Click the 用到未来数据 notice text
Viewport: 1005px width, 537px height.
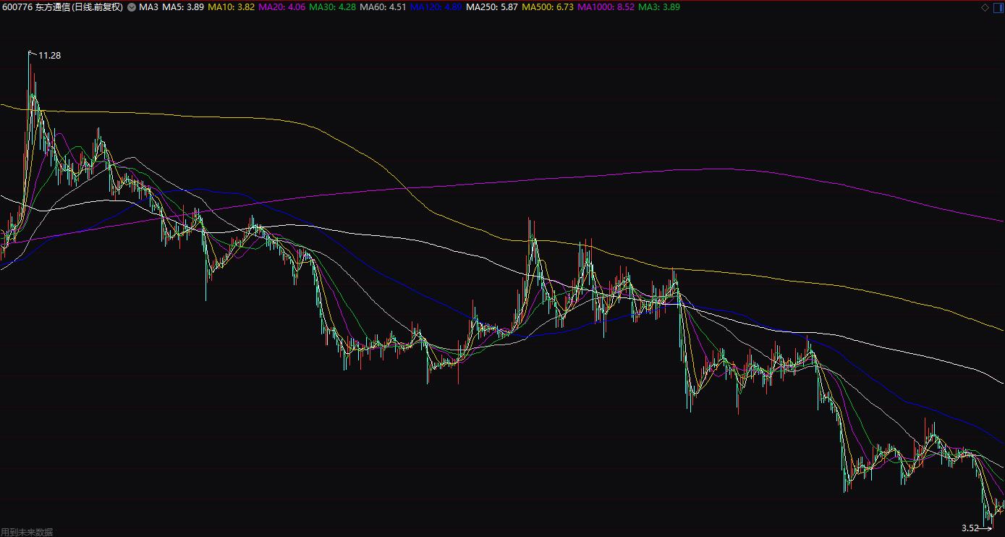27,532
